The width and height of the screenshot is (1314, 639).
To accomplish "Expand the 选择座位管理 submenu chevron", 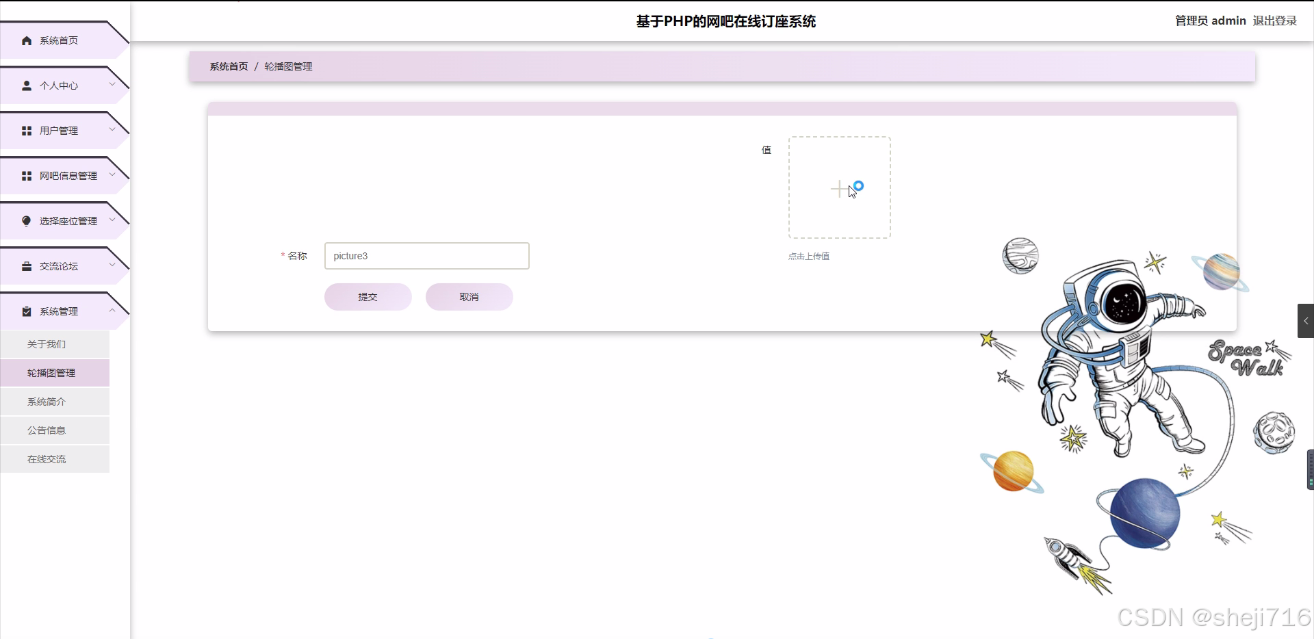I will click(112, 220).
